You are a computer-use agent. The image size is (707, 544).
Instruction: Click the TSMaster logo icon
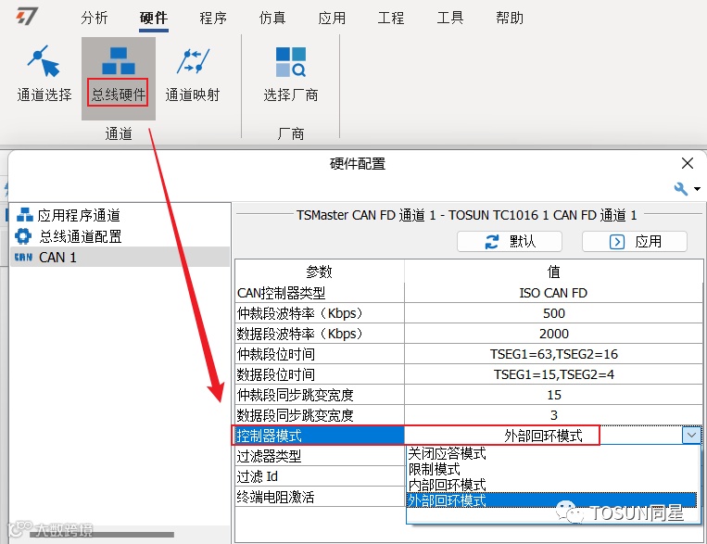27,17
